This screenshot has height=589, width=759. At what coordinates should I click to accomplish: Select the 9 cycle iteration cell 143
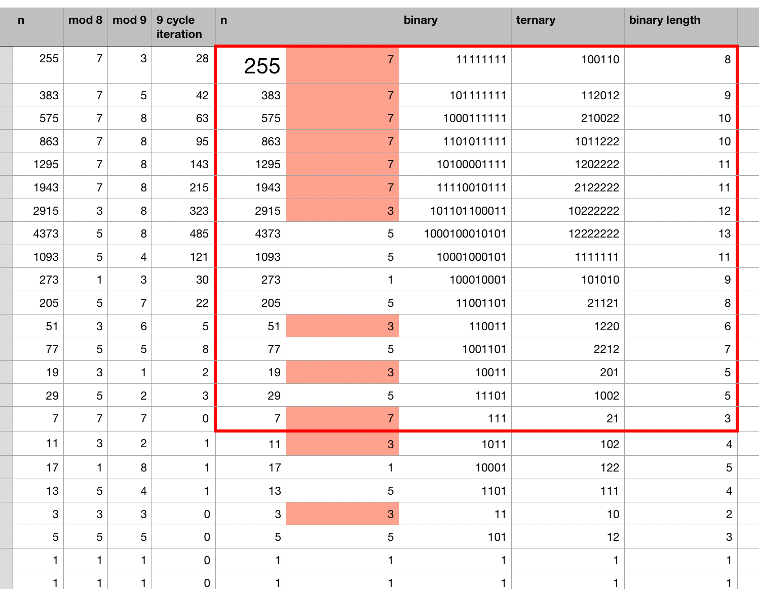[x=183, y=165]
